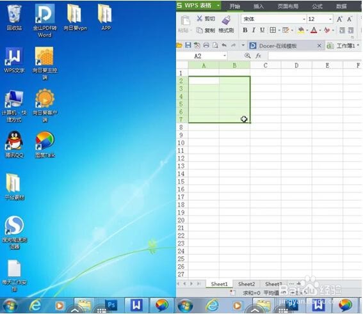Toggle underline formatting (U)

[x=262, y=30]
